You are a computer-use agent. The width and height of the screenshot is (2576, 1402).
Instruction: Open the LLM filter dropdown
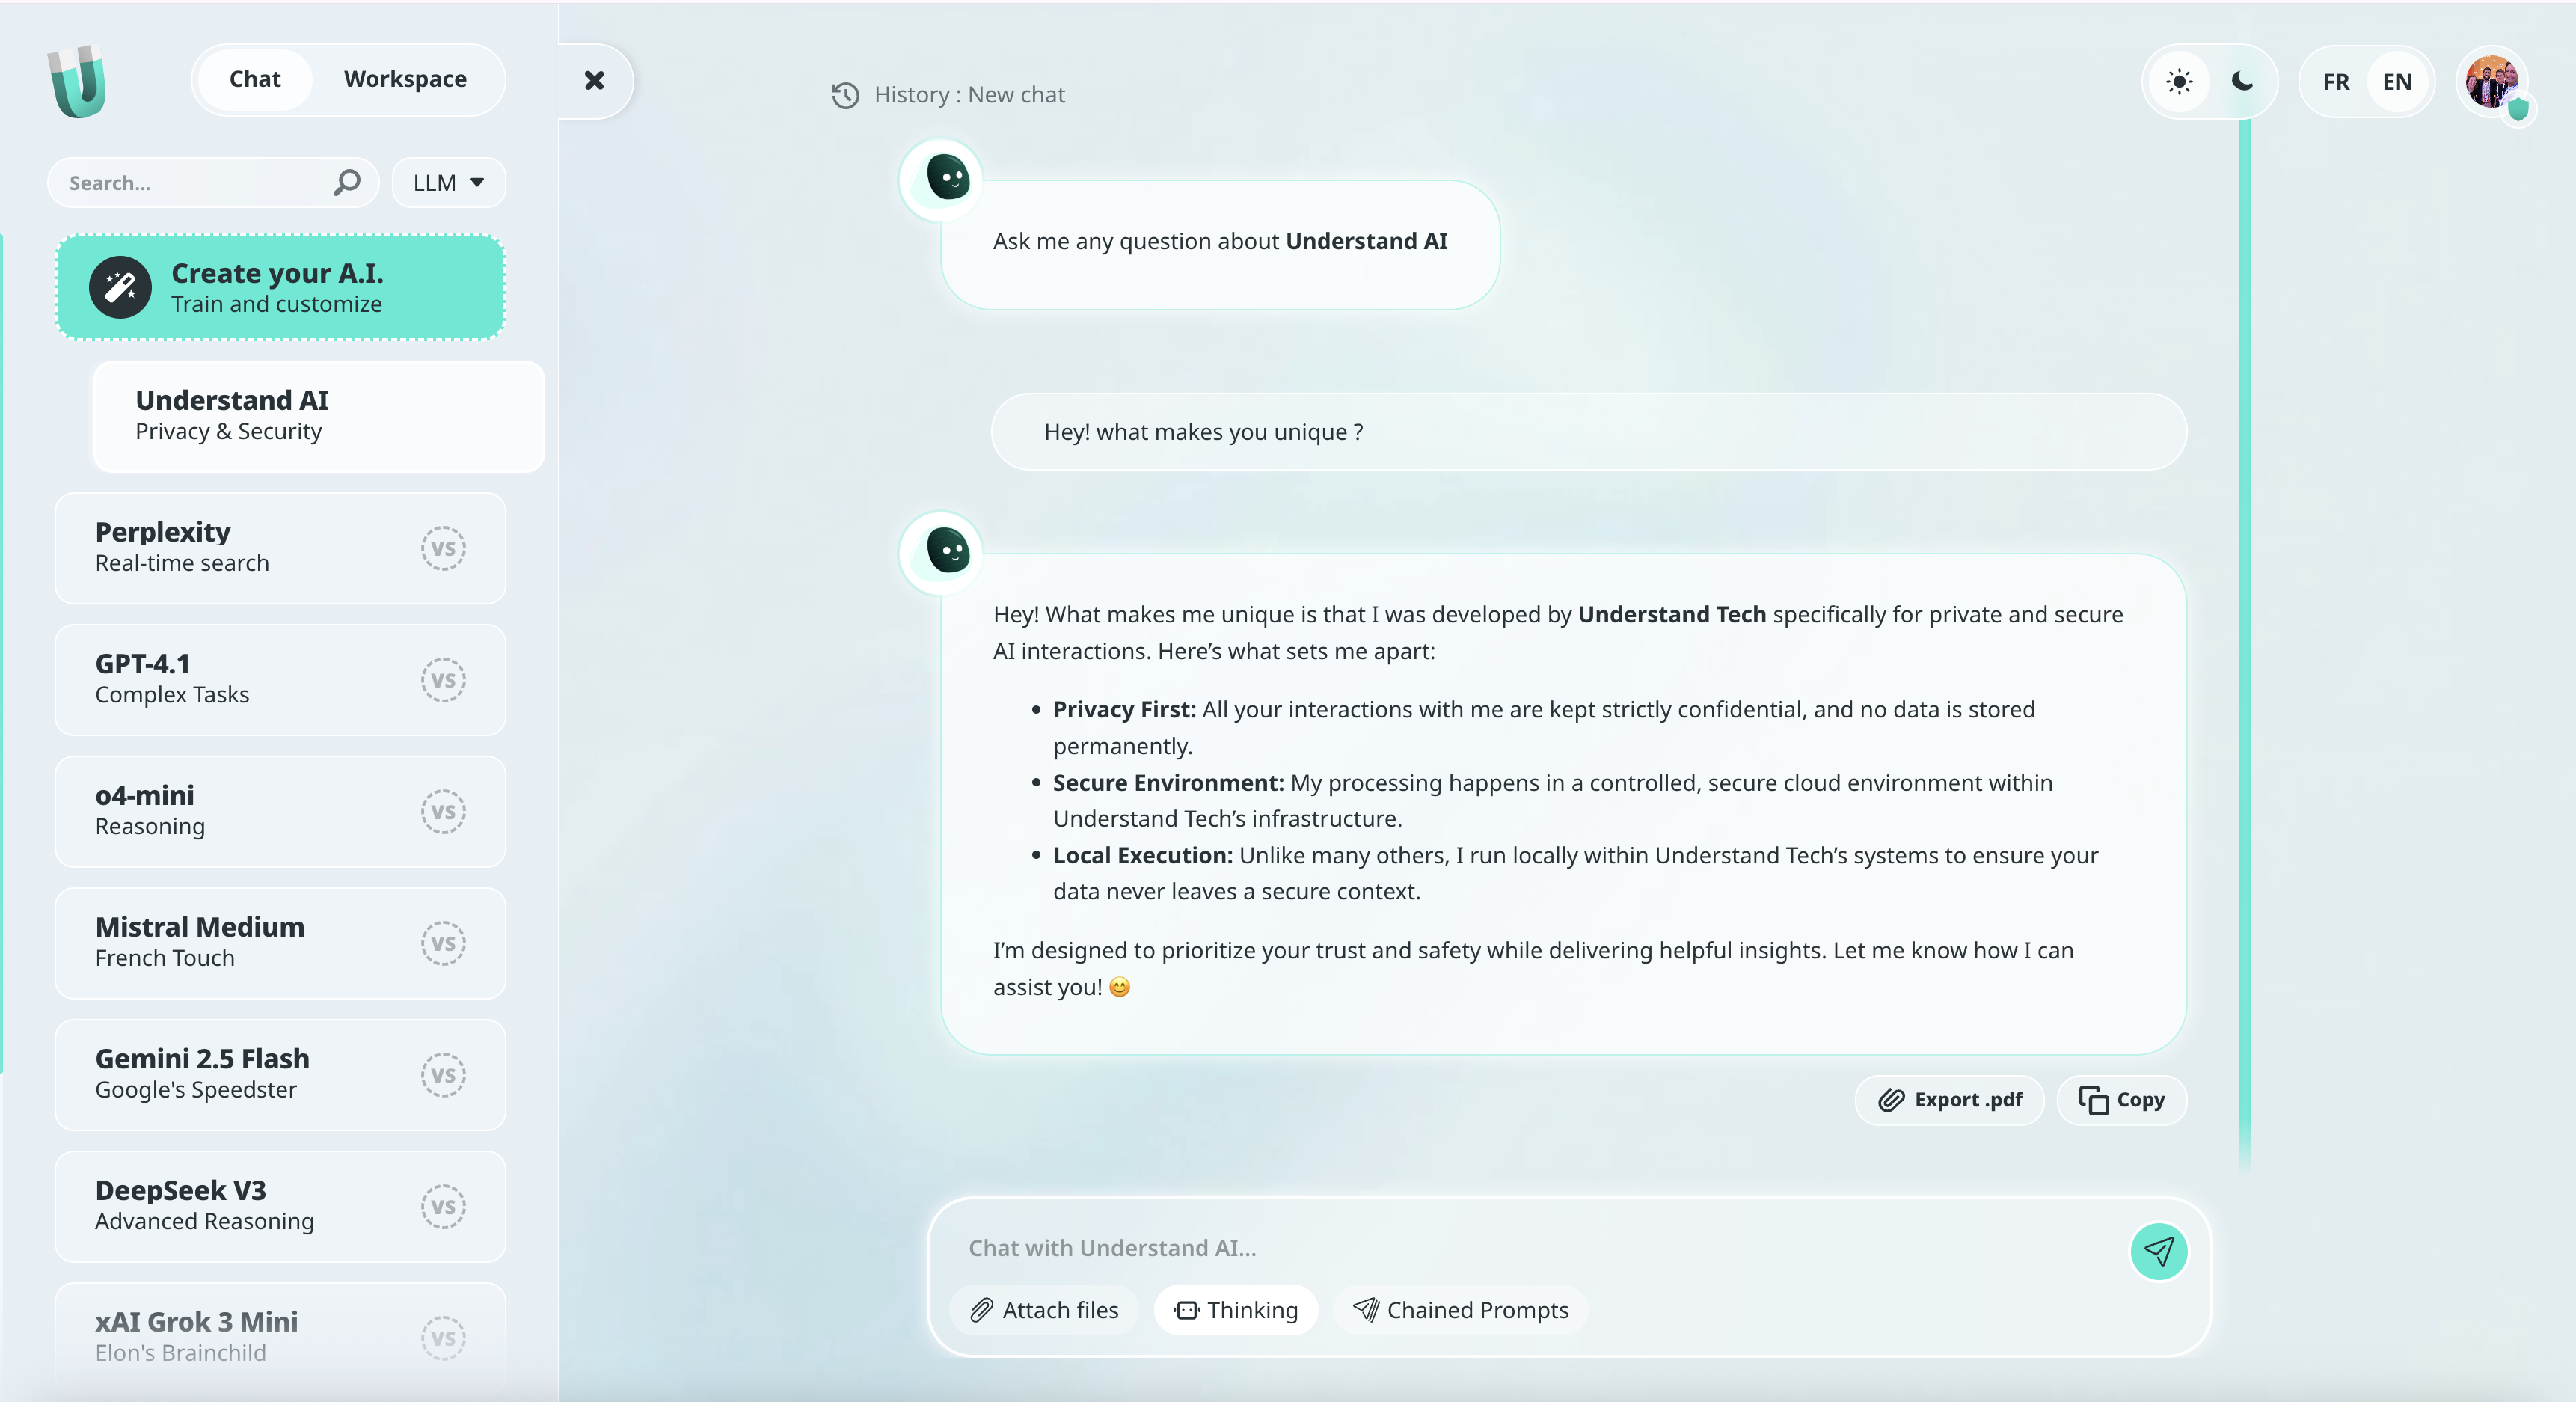[x=449, y=182]
